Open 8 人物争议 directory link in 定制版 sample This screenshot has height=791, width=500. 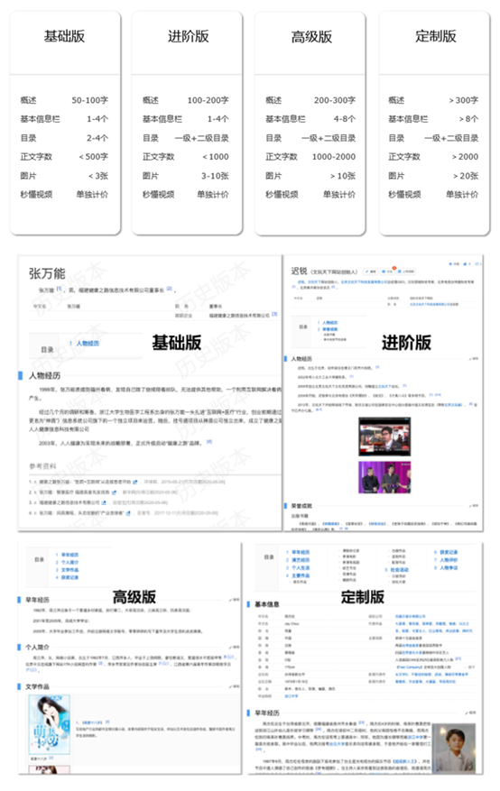[x=446, y=567]
